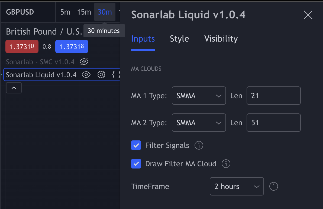This screenshot has height=209, width=323.
Task: Switch to the Style tab
Action: [x=179, y=39]
